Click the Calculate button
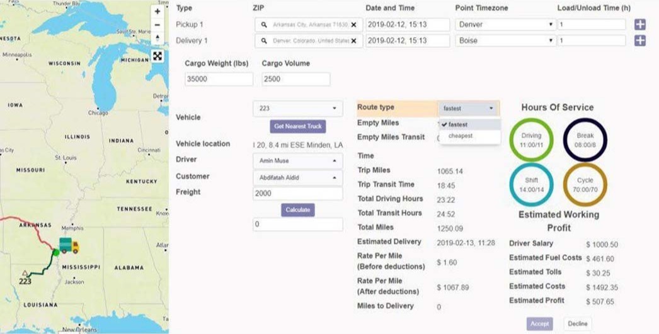 coord(297,210)
